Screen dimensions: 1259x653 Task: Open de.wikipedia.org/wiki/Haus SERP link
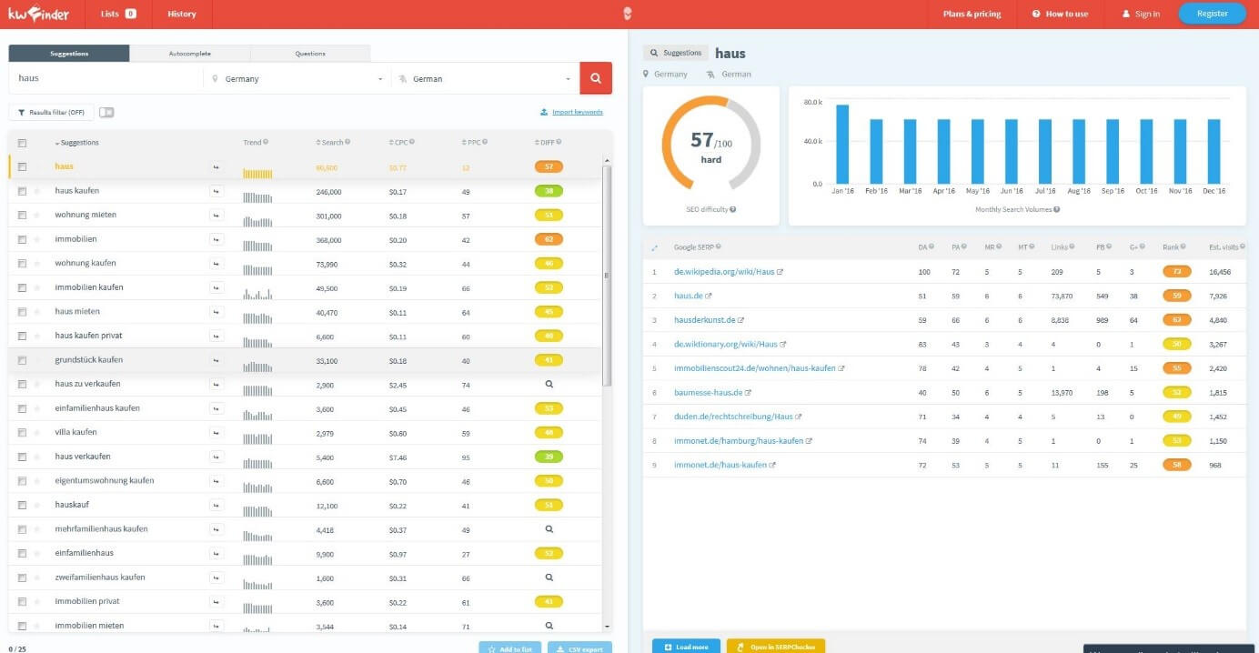[724, 272]
